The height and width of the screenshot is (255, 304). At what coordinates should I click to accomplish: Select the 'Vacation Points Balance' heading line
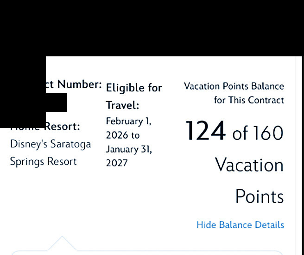[x=234, y=86]
